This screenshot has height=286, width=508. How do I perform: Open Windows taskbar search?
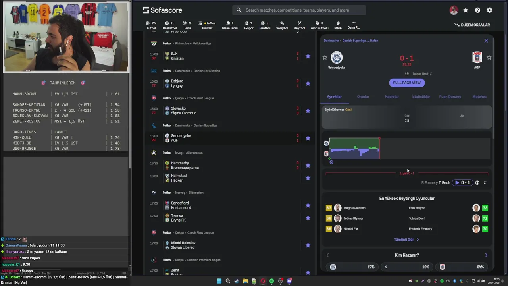(228, 281)
